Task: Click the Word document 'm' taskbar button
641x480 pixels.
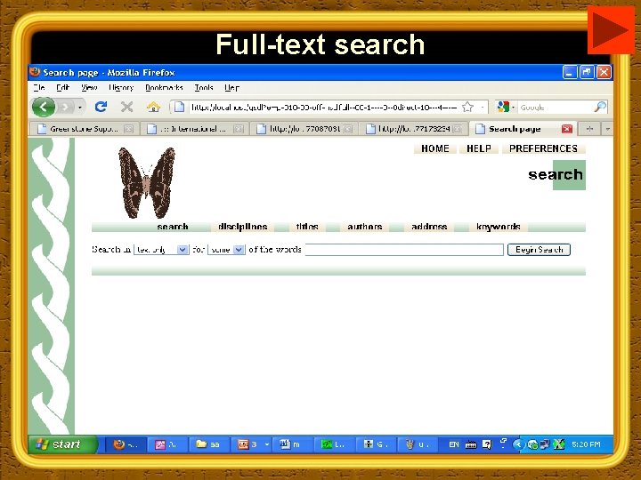Action: [292, 444]
